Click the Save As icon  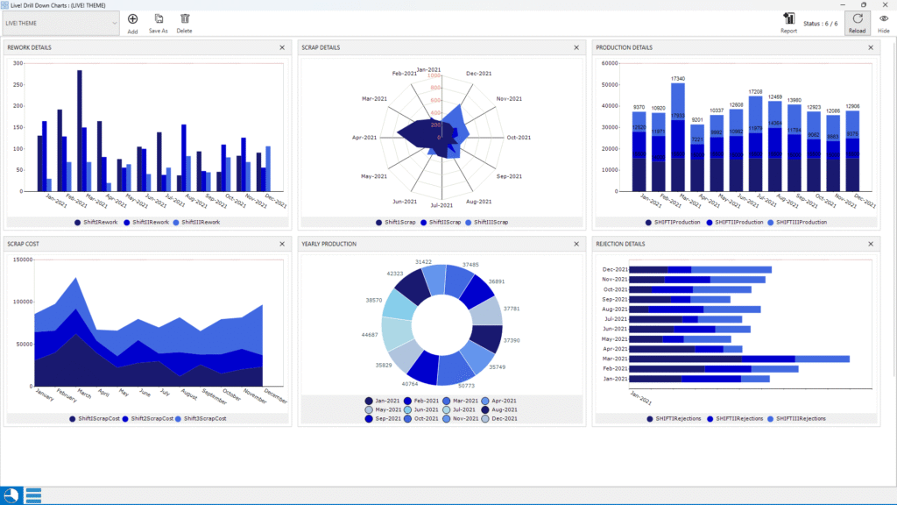click(159, 18)
